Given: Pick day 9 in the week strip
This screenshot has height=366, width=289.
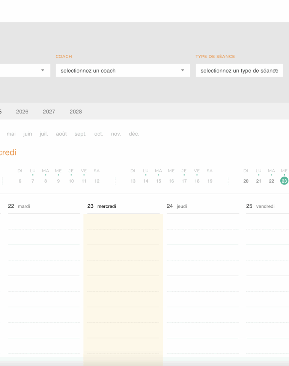Looking at the screenshot, I should click(x=58, y=181).
